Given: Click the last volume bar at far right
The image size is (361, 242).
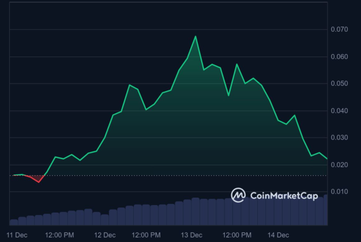Looking at the screenshot, I should pyautogui.click(x=326, y=210).
